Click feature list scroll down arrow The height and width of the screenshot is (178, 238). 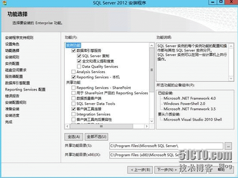[x=152, y=121]
